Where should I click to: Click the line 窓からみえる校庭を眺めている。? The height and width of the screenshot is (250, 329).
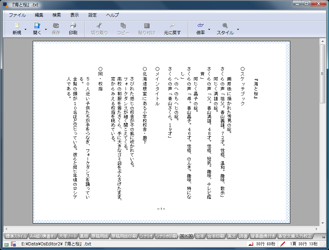pyautogui.click(x=113, y=109)
